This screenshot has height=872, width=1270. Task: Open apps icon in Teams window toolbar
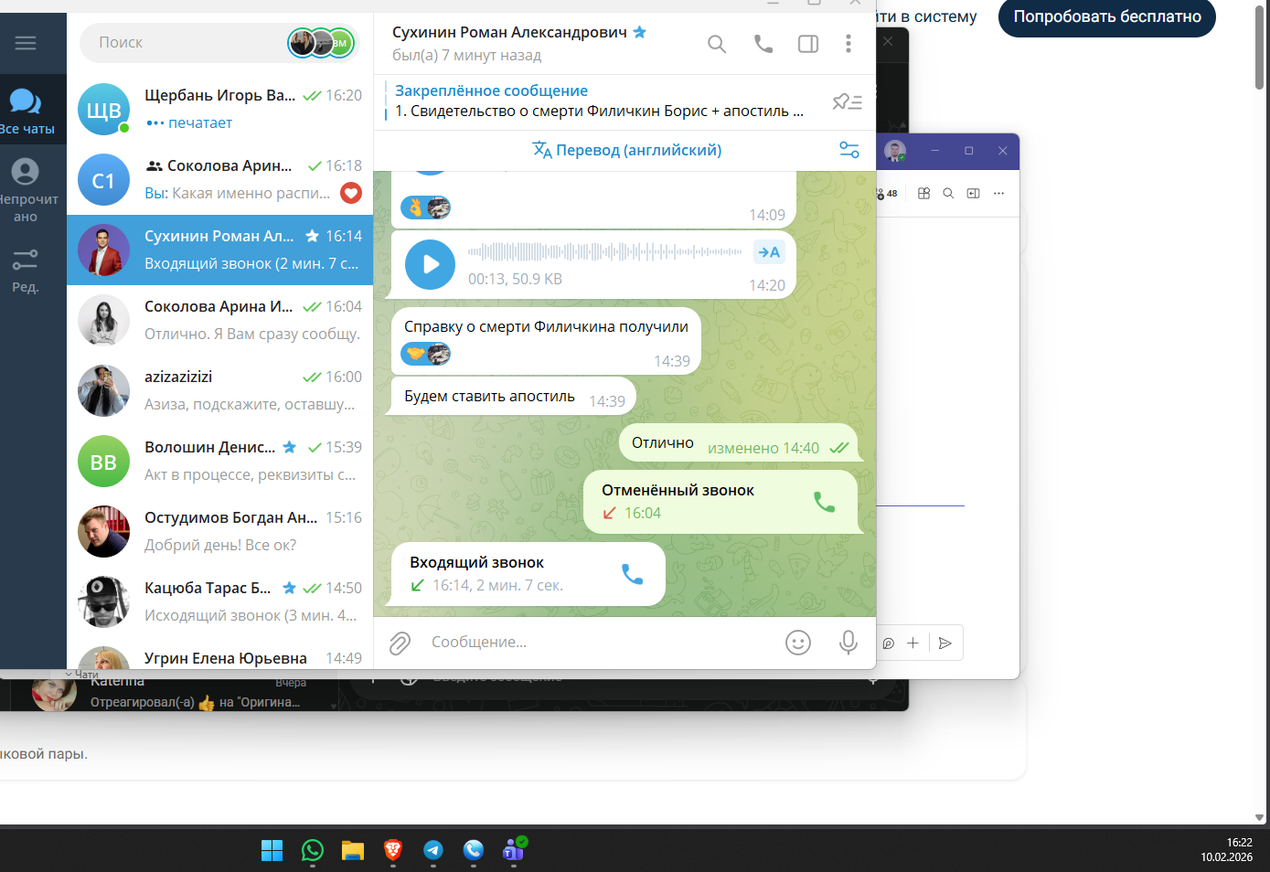pos(923,194)
